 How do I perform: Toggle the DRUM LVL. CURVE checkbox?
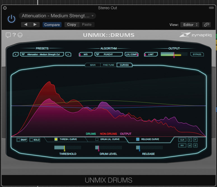(x=97, y=139)
